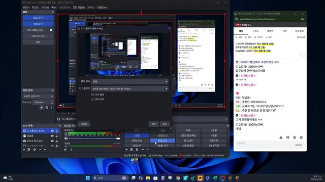Open Chrome from the taskbar
The width and height of the screenshot is (325, 182).
point(178,178)
